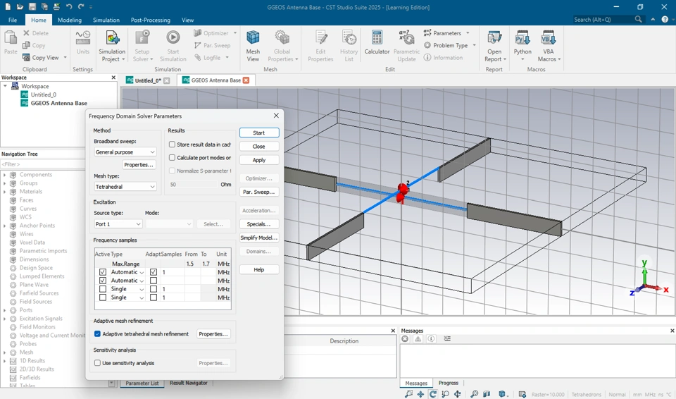
Task: Close the Untitled_0 document tab
Action: (167, 81)
